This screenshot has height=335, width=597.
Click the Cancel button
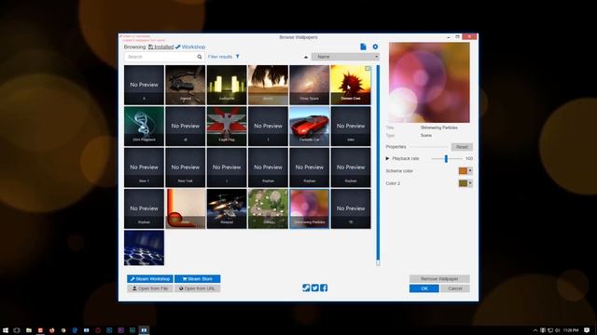[455, 288]
